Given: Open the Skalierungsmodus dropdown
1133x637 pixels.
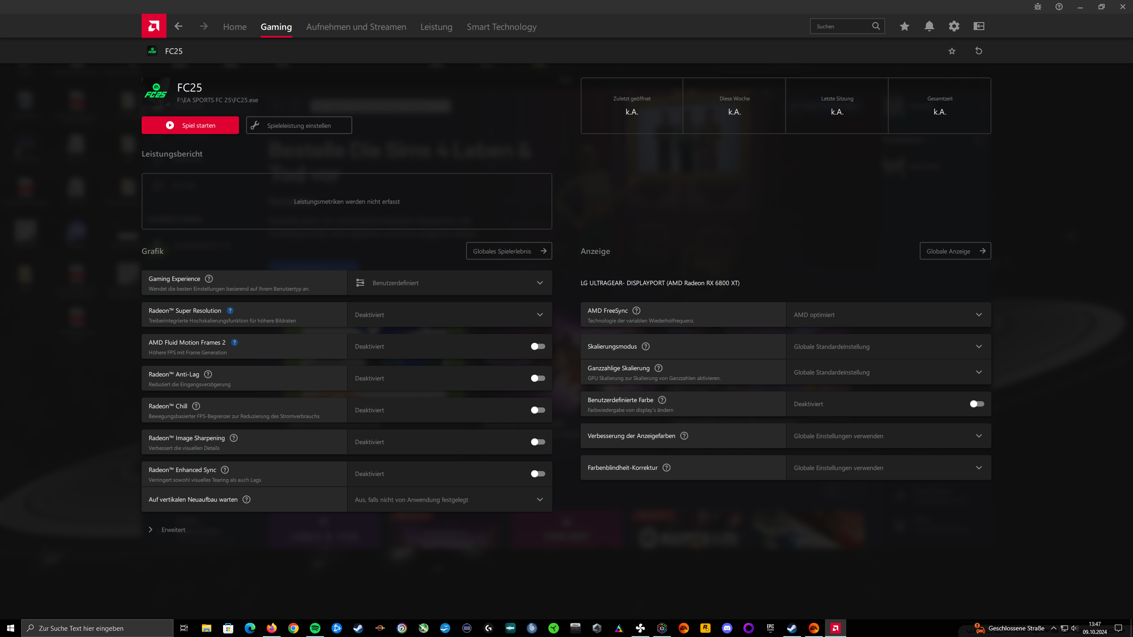Looking at the screenshot, I should point(889,346).
